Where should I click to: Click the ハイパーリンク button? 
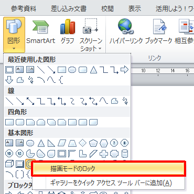pyautogui.click(x=126, y=31)
